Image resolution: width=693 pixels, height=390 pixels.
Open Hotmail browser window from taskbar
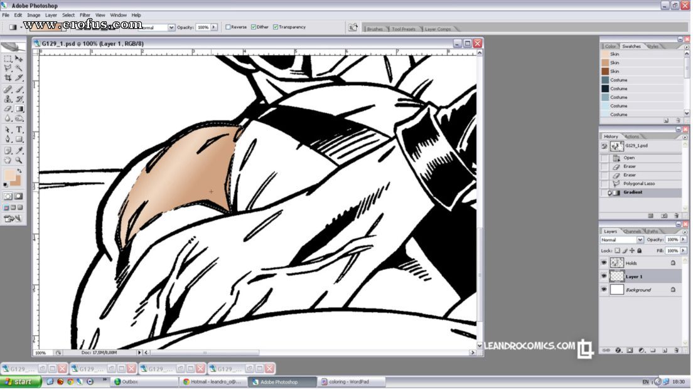click(212, 382)
